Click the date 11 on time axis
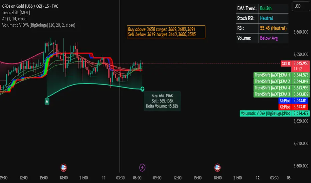The height and width of the screenshot is (183, 311). tap(103, 178)
